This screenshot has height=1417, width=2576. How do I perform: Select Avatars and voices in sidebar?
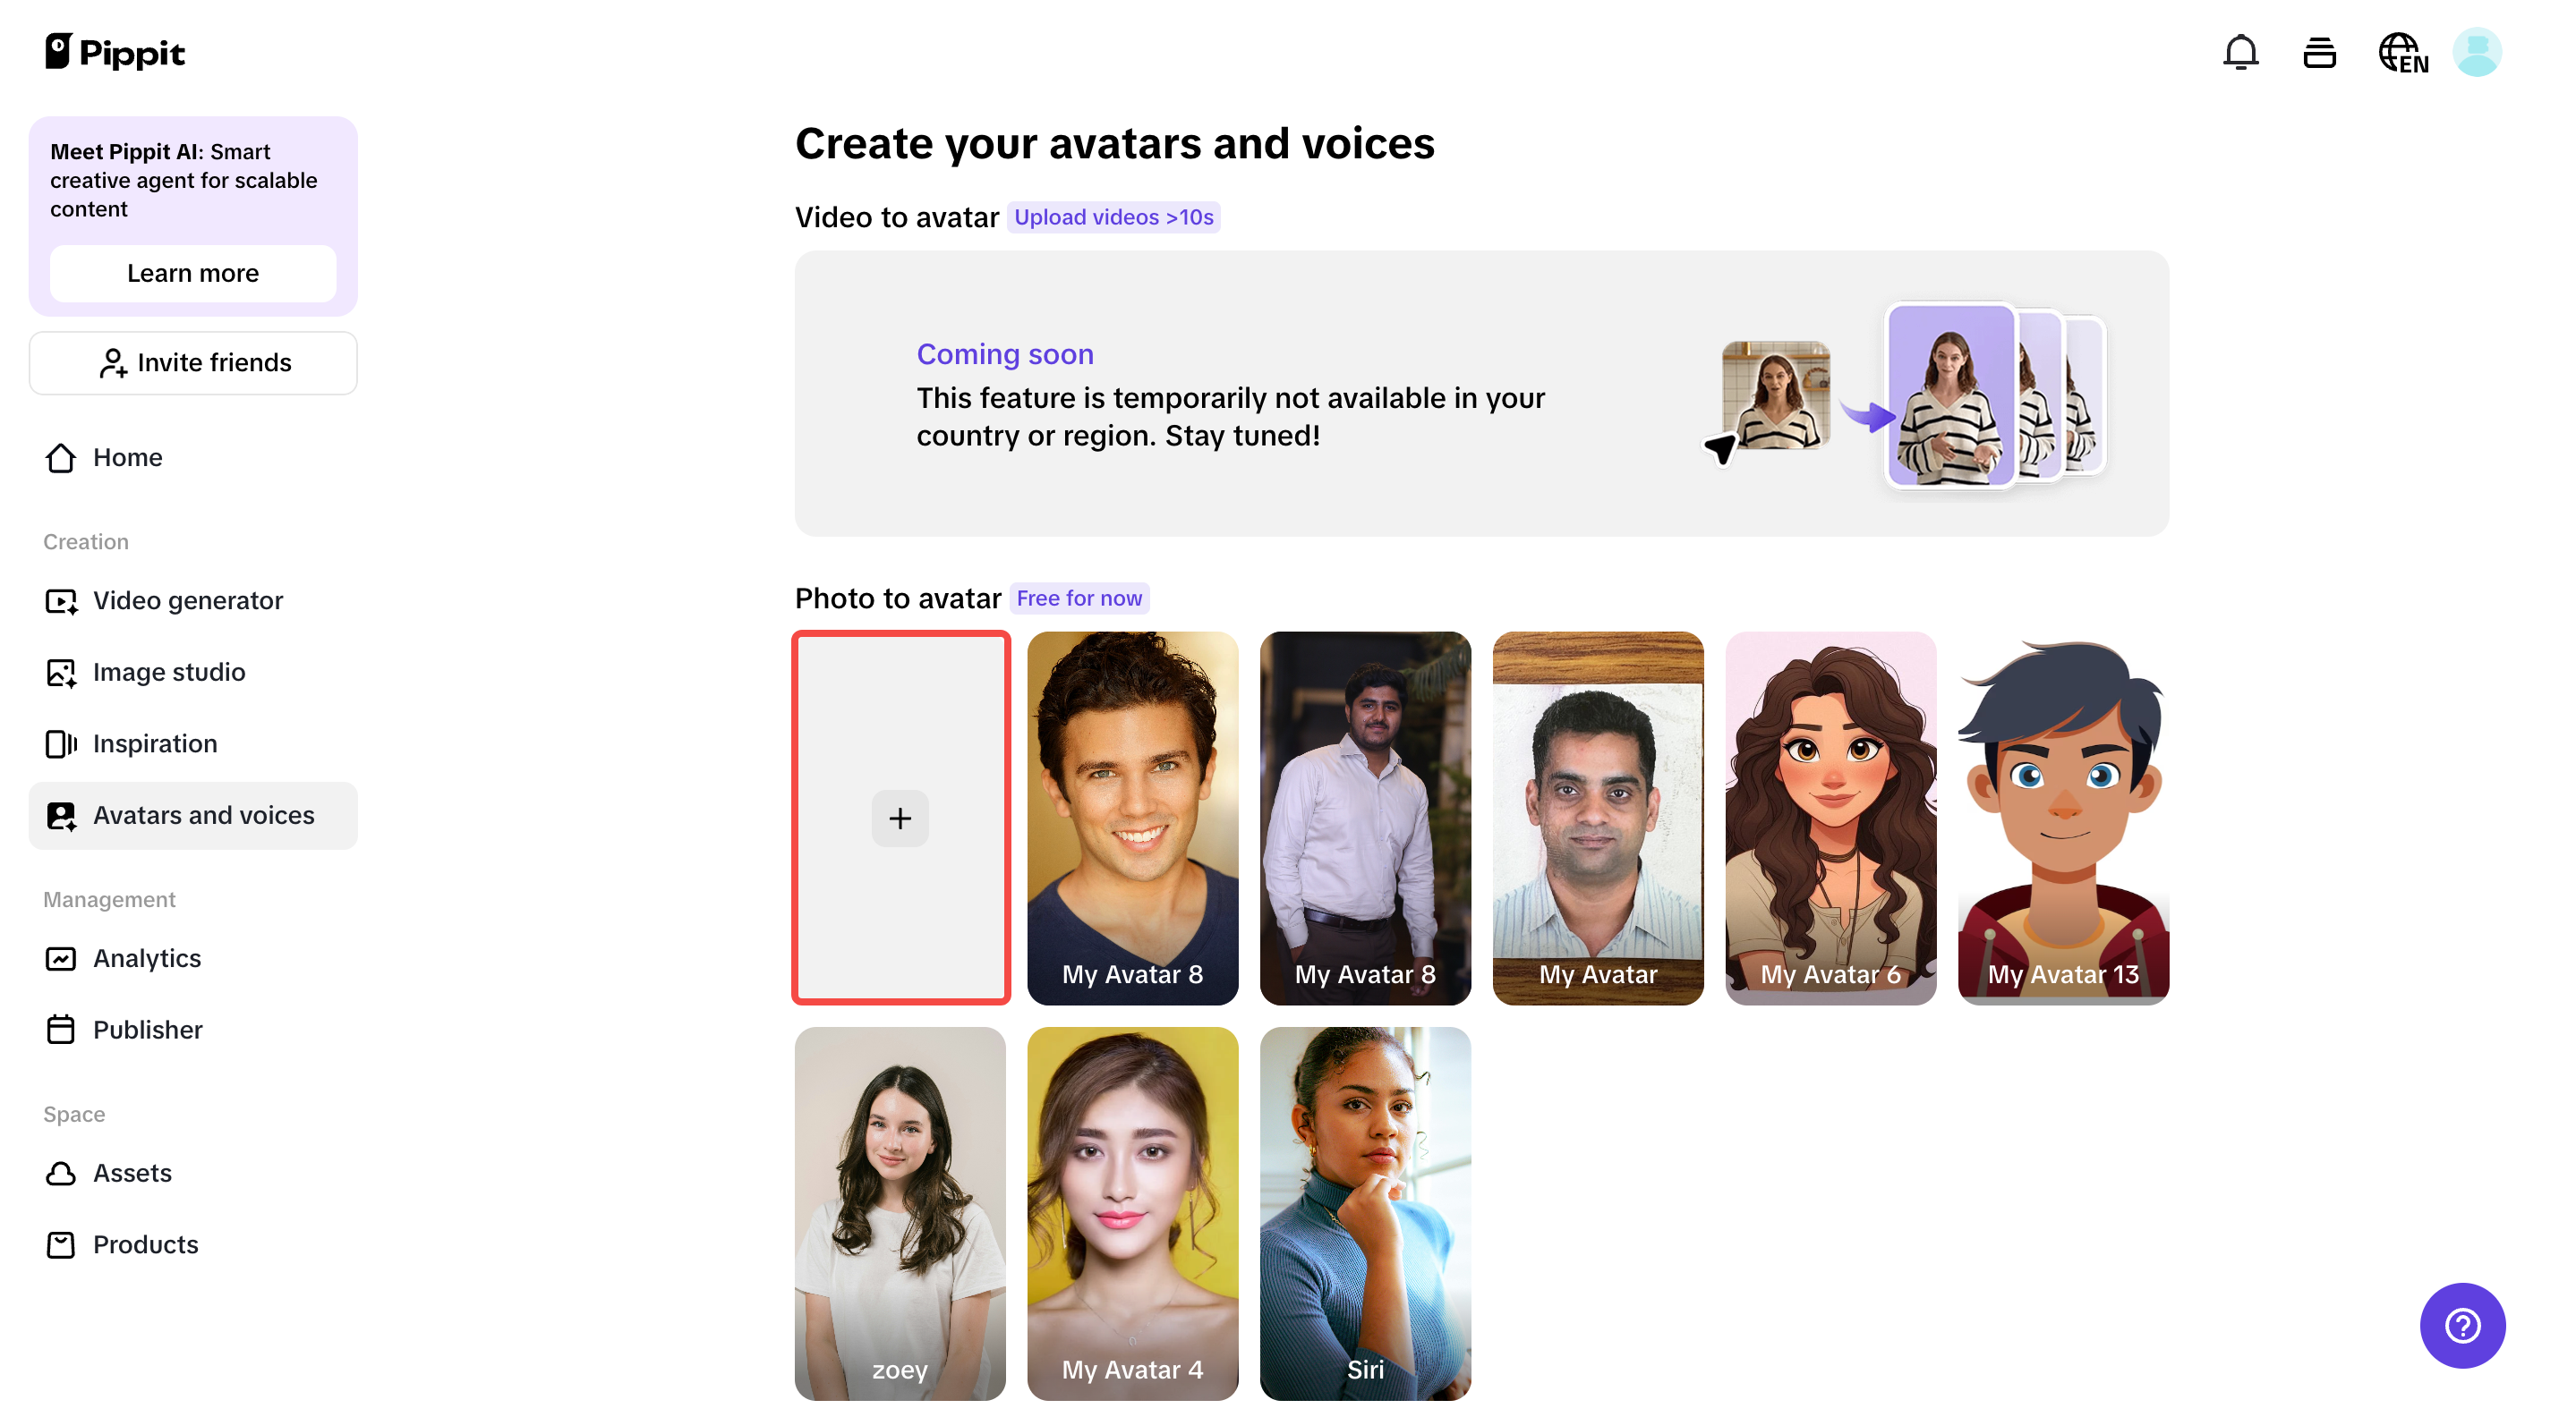204,814
